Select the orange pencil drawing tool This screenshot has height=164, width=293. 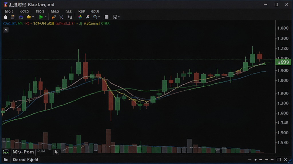point(54,17)
